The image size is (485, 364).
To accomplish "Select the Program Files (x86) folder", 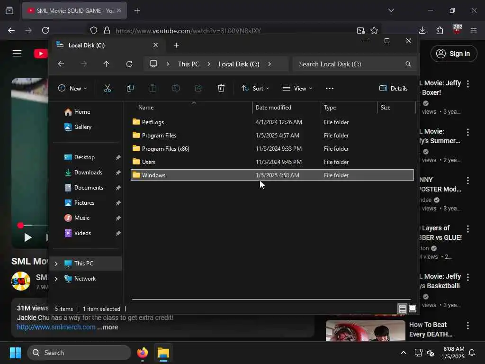I will tap(272, 149).
